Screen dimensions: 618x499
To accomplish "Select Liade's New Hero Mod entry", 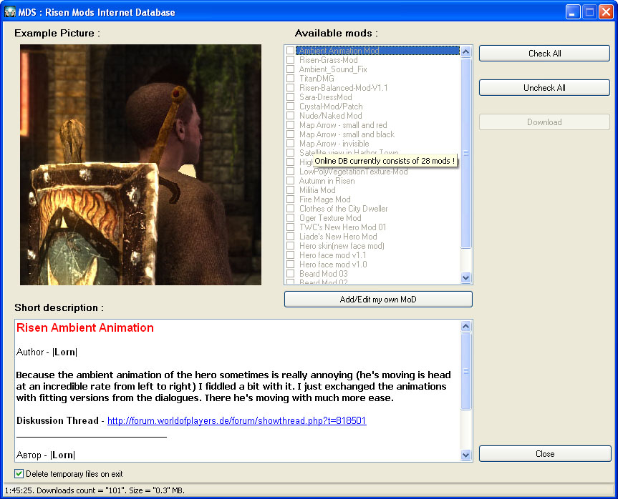I will (338, 237).
